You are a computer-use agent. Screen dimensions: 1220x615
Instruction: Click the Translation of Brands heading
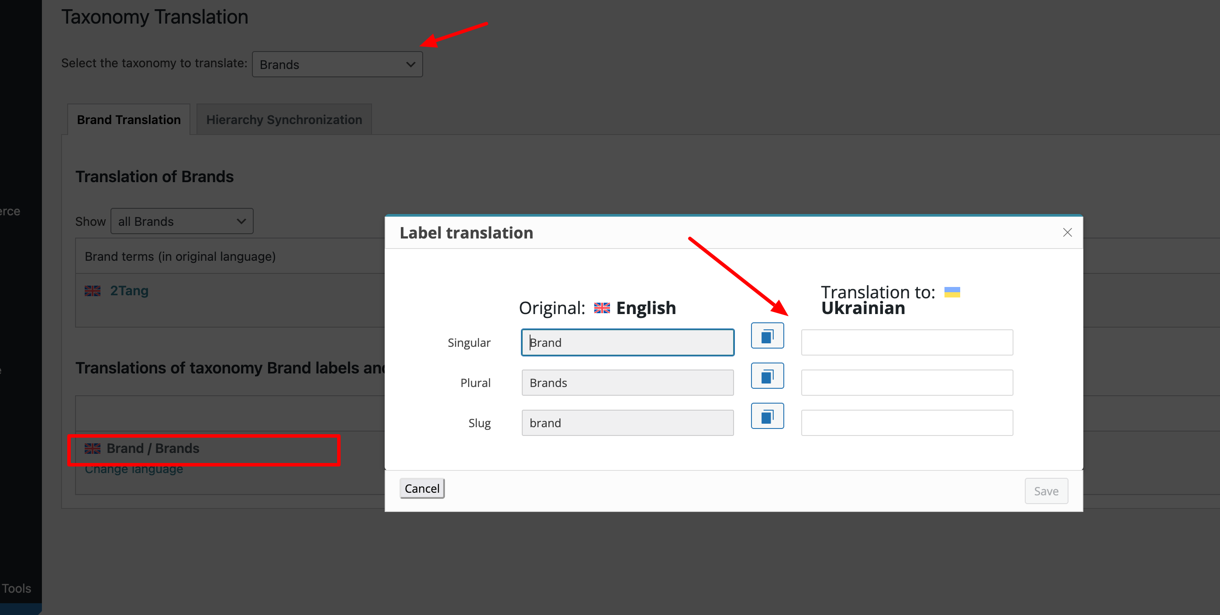(155, 177)
